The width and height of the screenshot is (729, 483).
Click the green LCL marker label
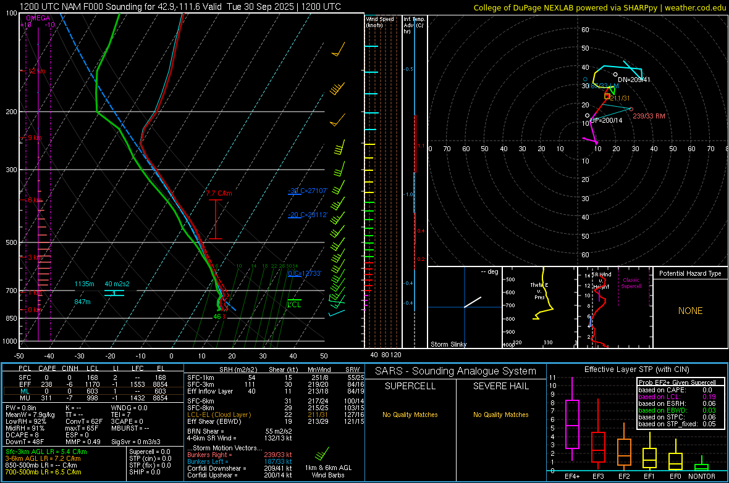point(294,305)
